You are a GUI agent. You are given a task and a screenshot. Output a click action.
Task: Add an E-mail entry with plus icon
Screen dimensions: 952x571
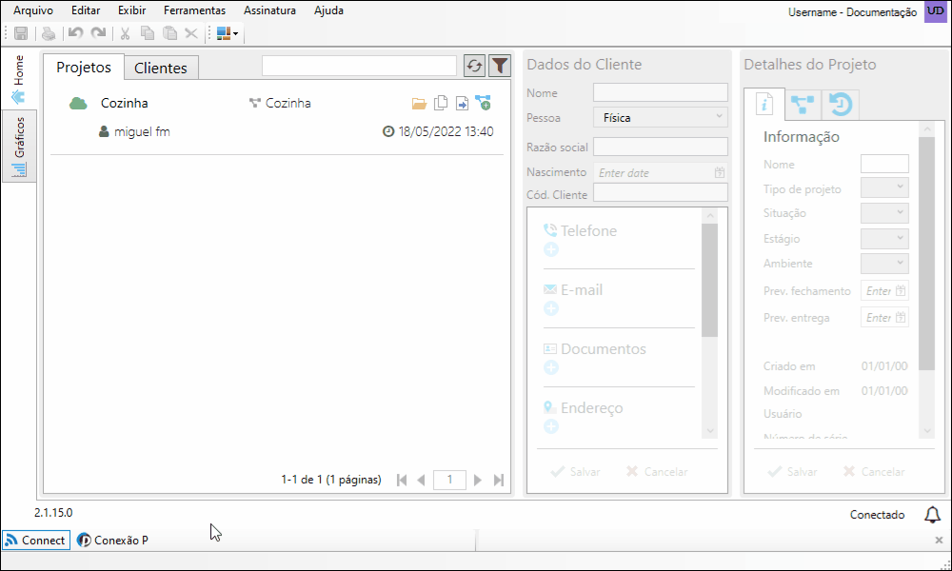pyautogui.click(x=550, y=309)
